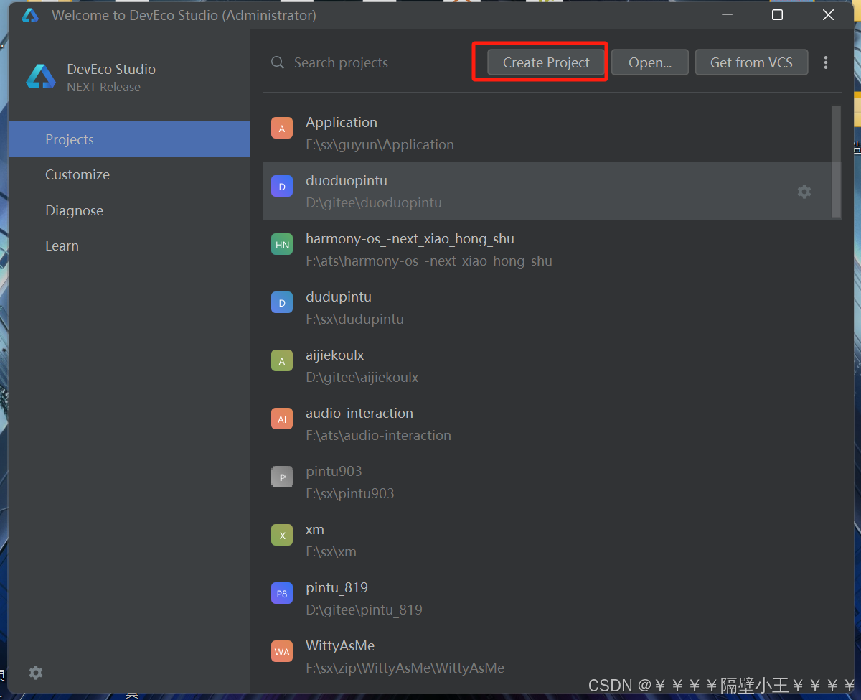
Task: Open the bottom-left settings gear
Action: pos(36,673)
